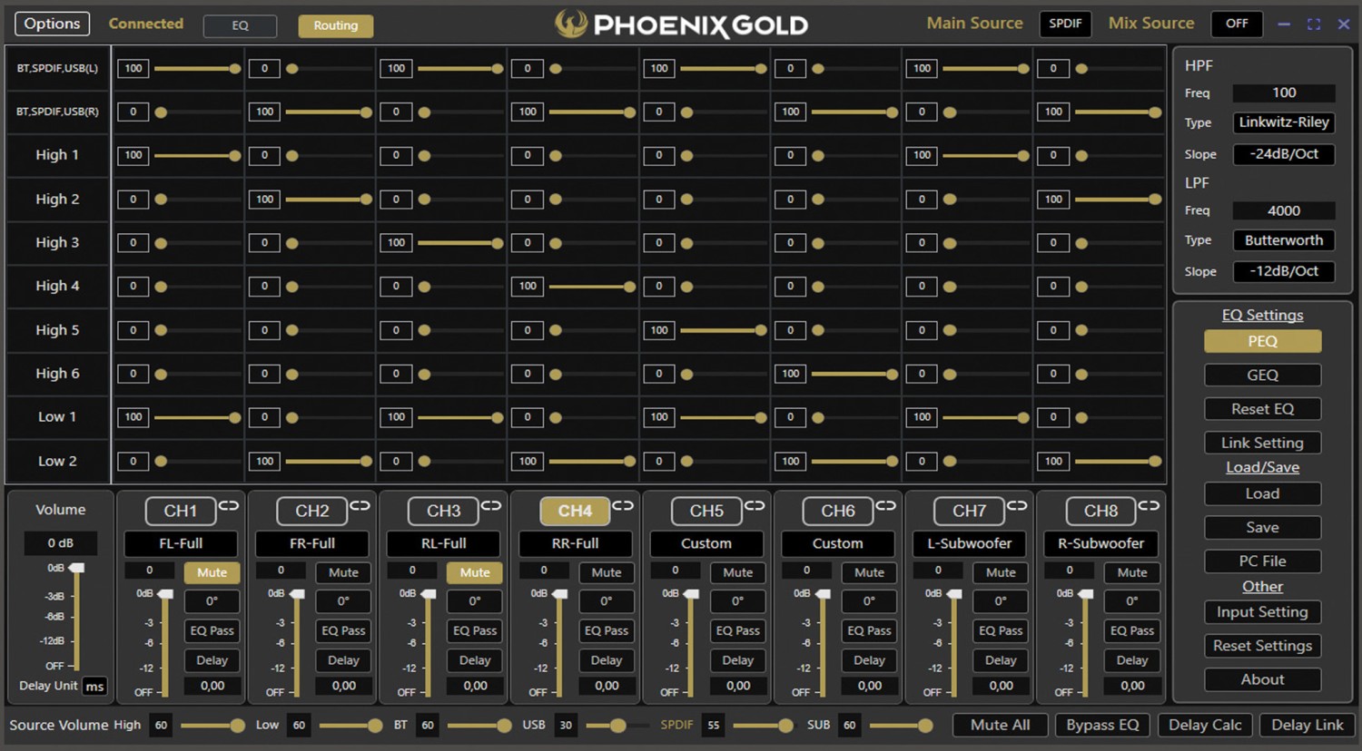
Task: Toggle Mute on CH5
Action: (x=737, y=572)
